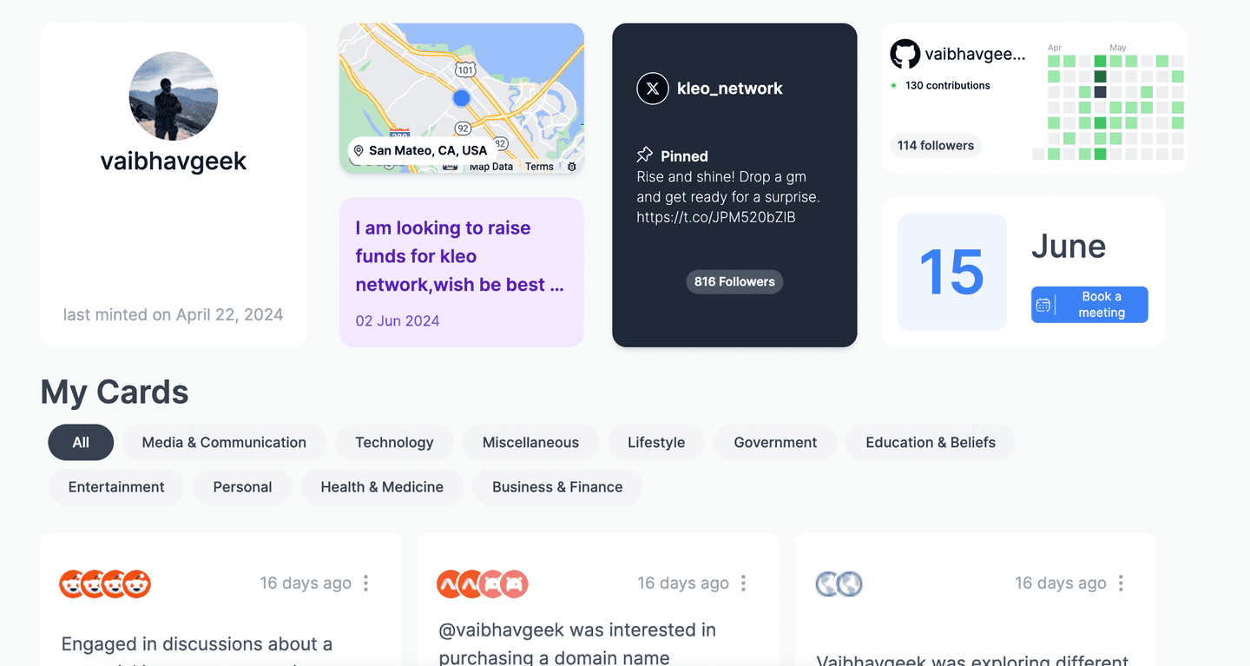
Task: Filter cards by Media & Communication
Action: [224, 442]
